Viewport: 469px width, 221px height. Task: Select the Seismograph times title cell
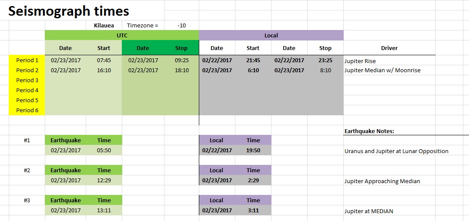(x=68, y=11)
